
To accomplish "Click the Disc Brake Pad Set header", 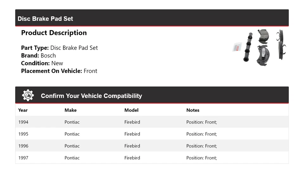I will [45, 19].
